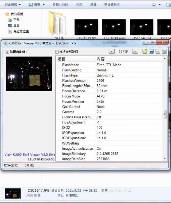This screenshot has height=203, width=171.
Task: Go to previous image with the < button
Action: [112, 51]
